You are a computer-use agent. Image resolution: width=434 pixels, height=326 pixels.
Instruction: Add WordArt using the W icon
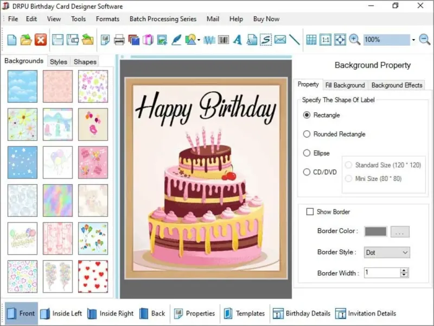(x=209, y=40)
